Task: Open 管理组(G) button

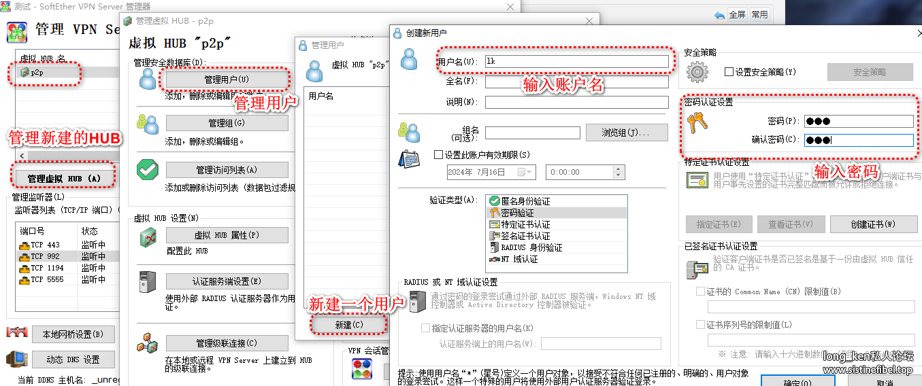Action: tap(227, 123)
